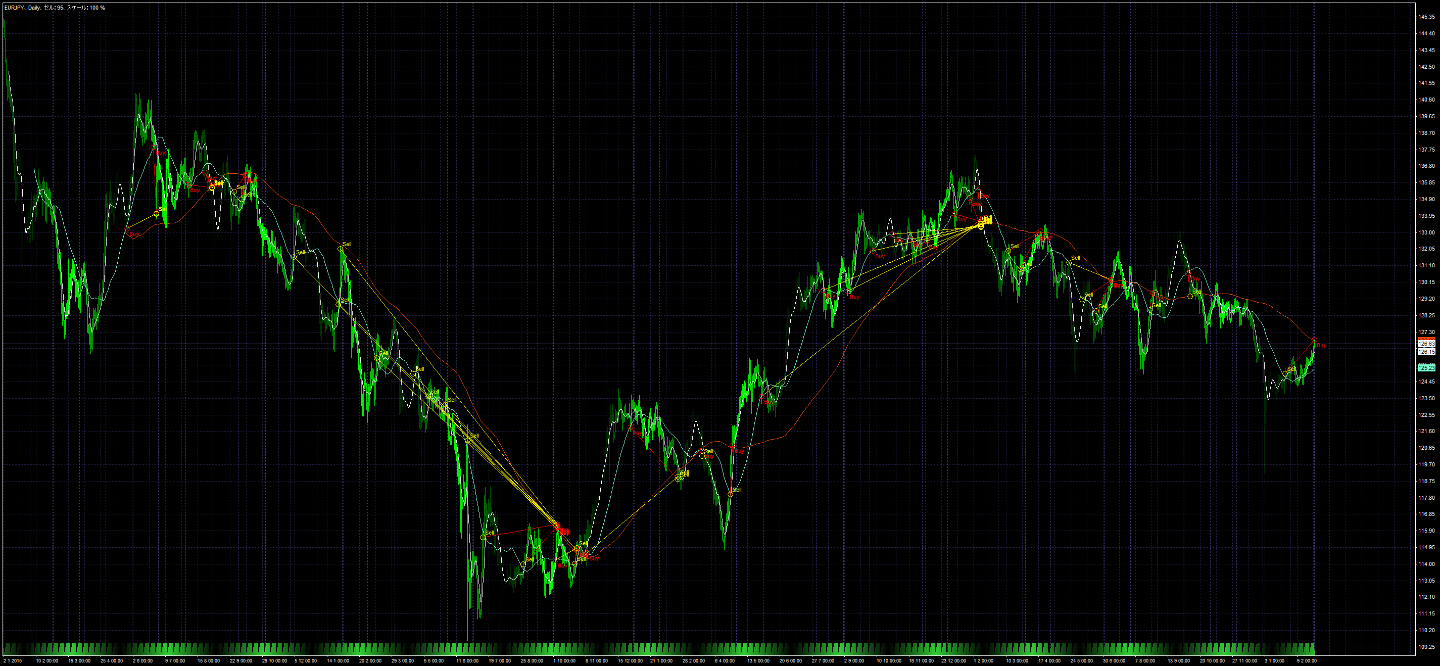
Task: Click the cyan 125.23 price tag
Action: click(x=1426, y=368)
